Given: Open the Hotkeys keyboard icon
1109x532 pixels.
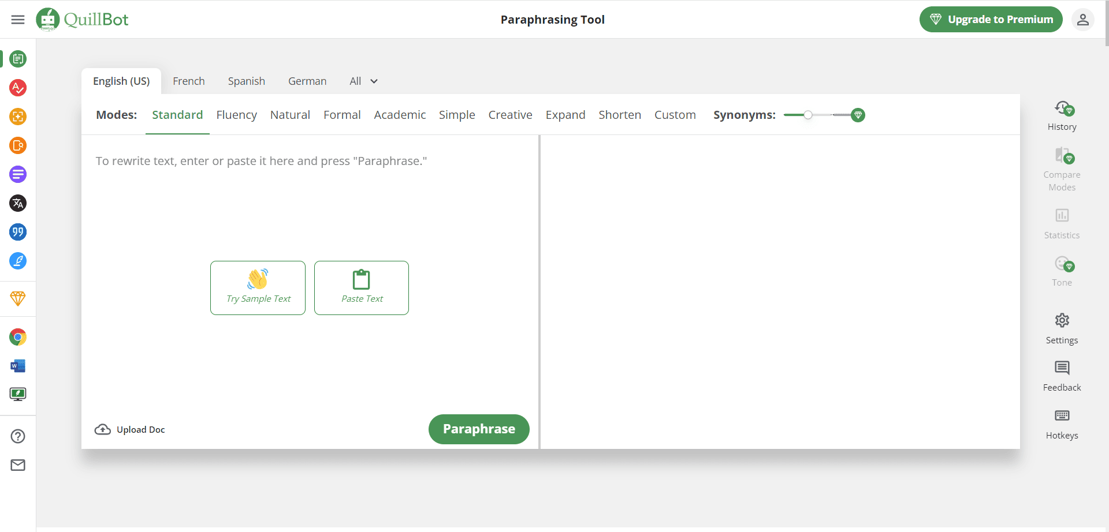Looking at the screenshot, I should [1062, 424].
